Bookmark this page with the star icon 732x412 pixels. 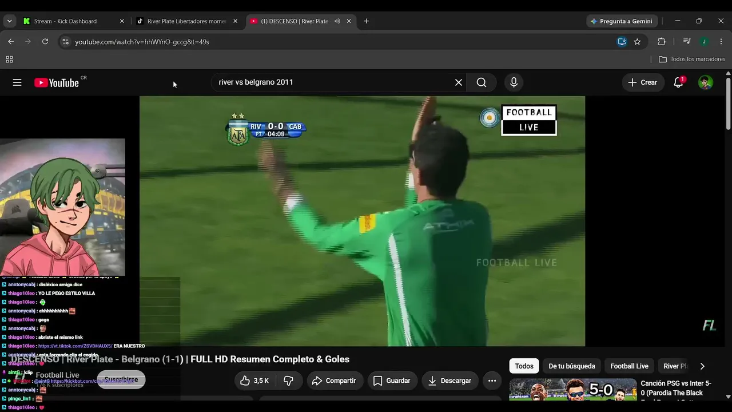[637, 42]
